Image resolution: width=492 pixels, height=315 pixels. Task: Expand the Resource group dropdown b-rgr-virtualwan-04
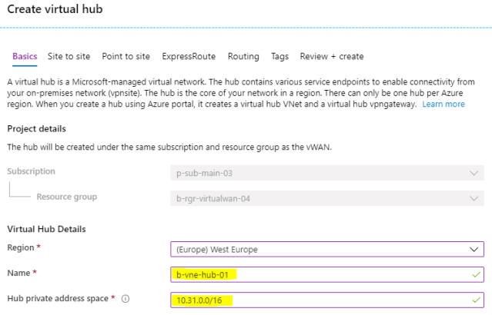tap(326, 197)
